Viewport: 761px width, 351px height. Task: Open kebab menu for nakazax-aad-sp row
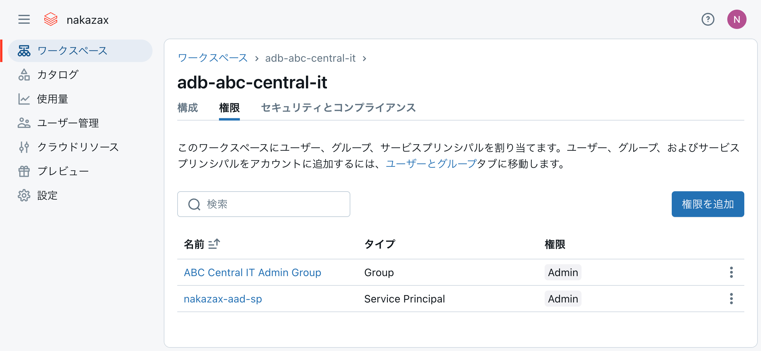731,299
